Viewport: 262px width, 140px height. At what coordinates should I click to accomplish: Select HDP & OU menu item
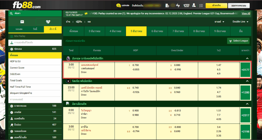click(35, 62)
